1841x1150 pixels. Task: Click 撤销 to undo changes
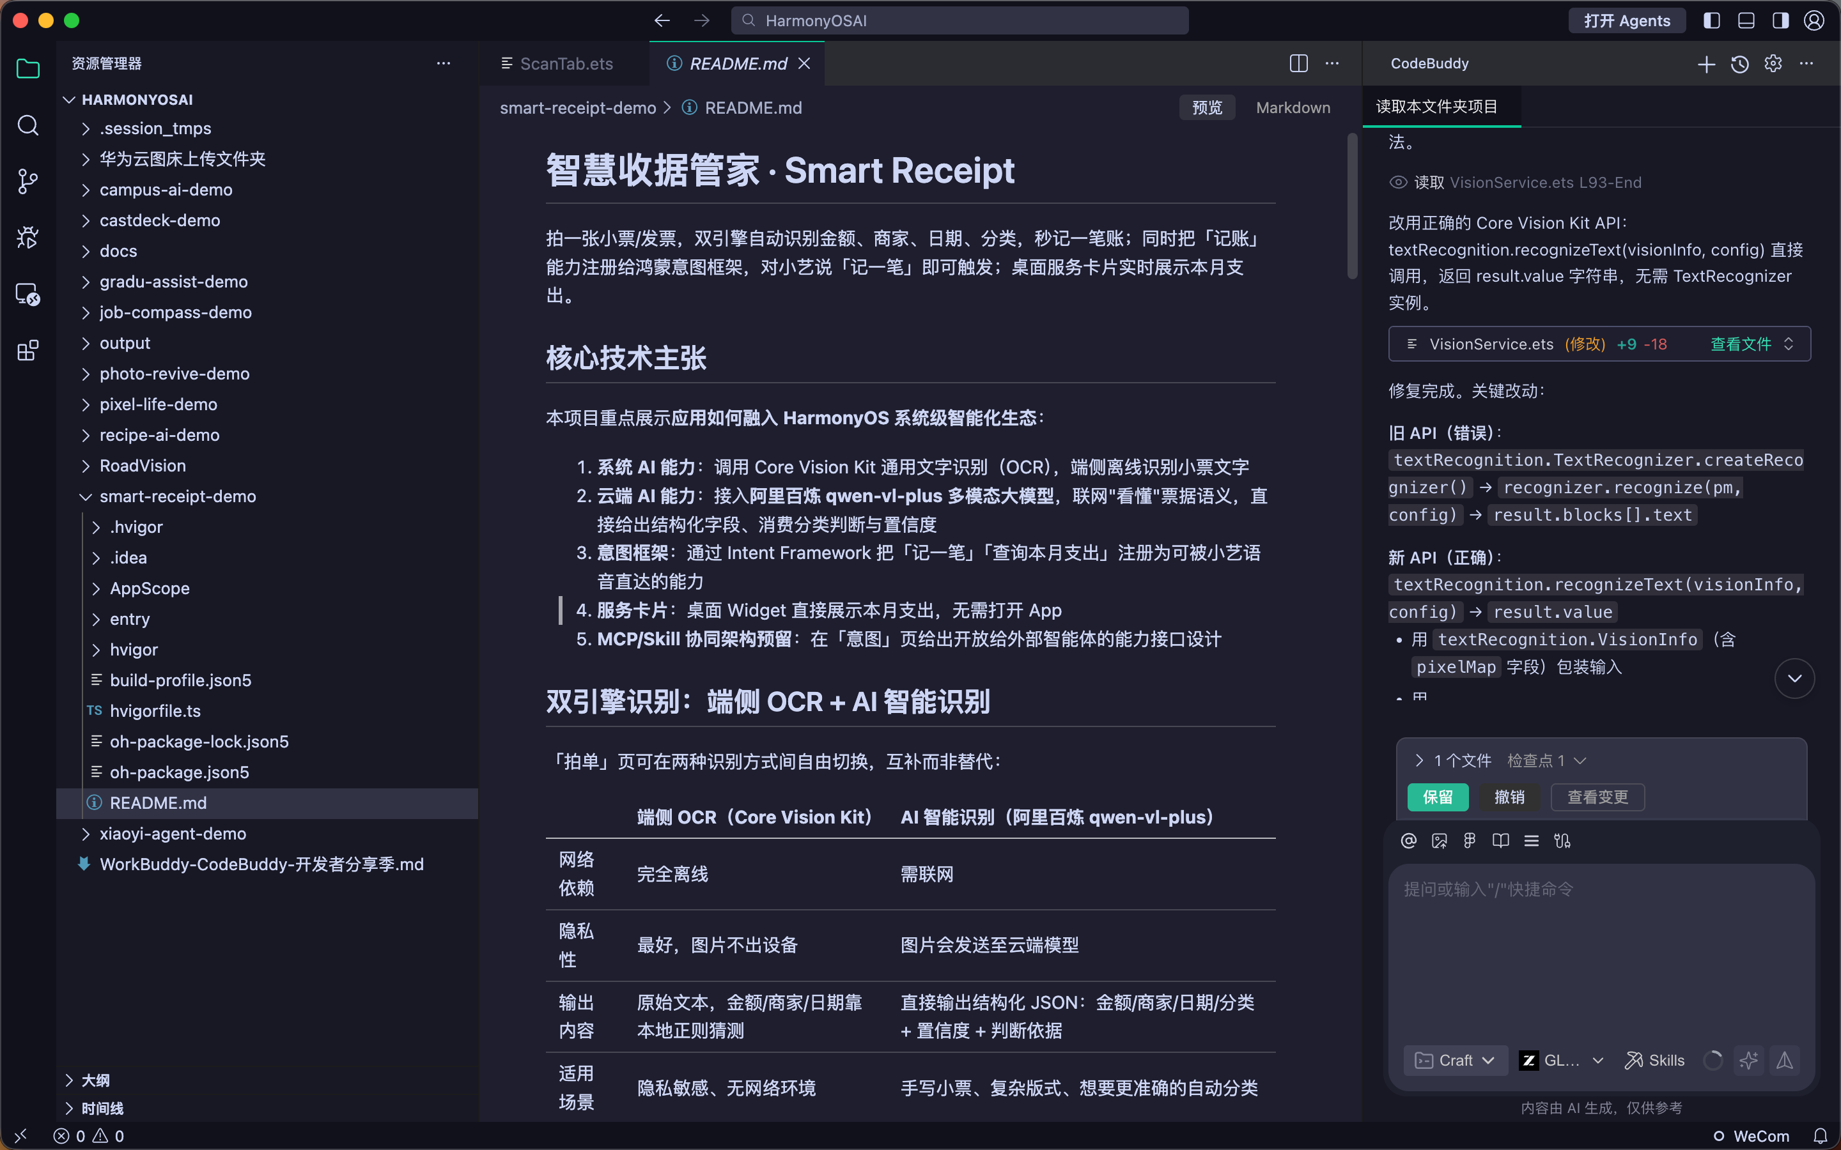1509,797
